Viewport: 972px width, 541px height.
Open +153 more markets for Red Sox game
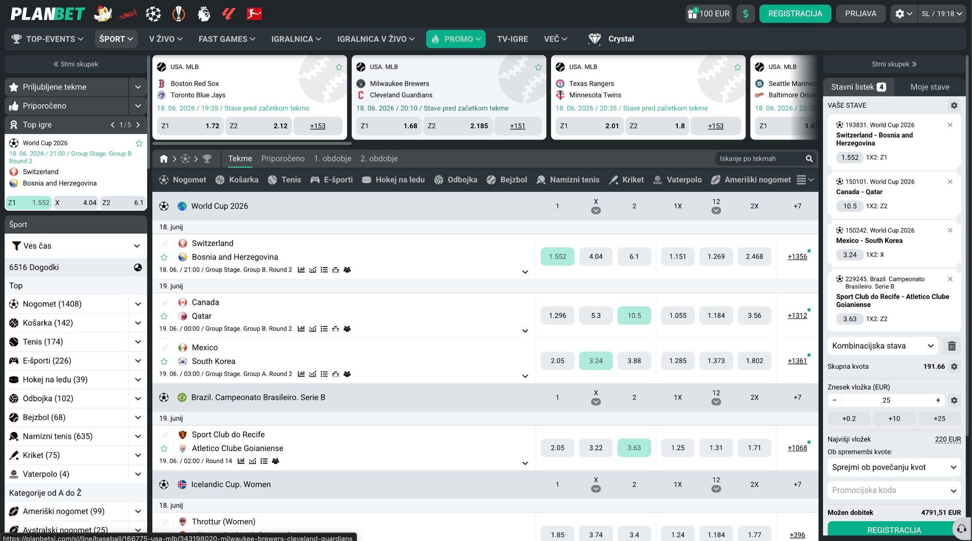click(318, 126)
